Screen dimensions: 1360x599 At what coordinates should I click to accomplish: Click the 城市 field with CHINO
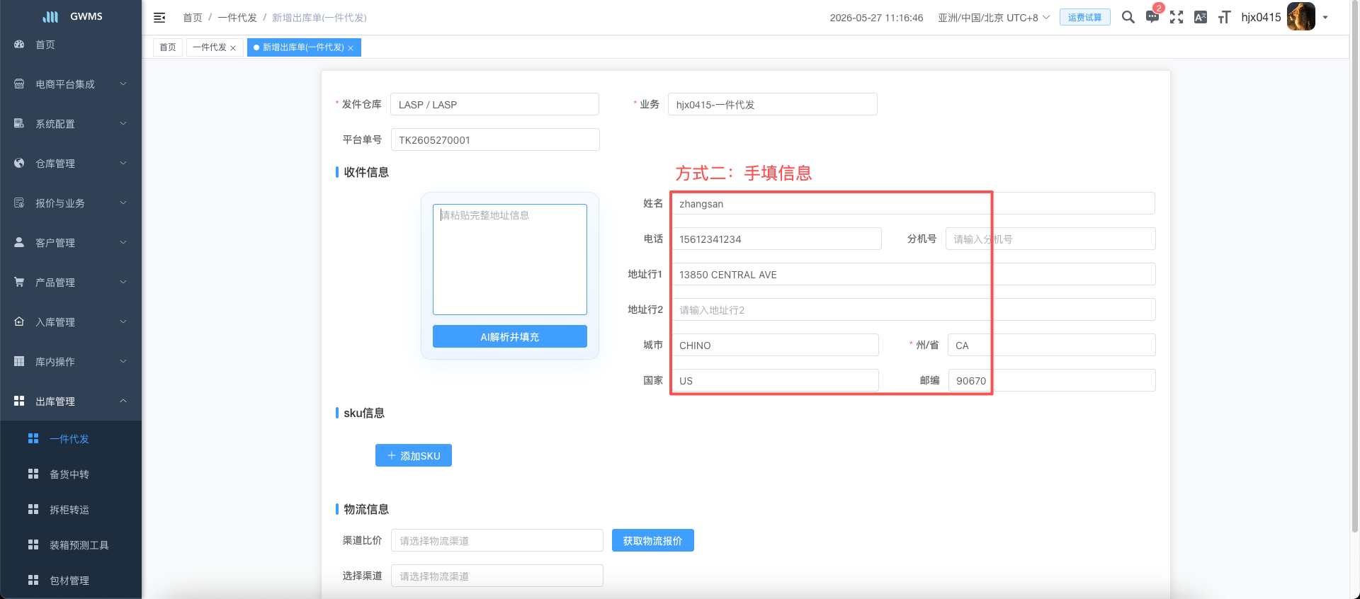tap(775, 345)
